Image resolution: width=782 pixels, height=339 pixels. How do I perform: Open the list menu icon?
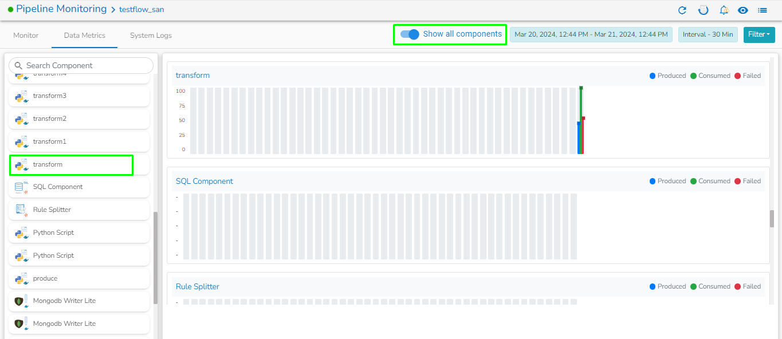(x=763, y=10)
